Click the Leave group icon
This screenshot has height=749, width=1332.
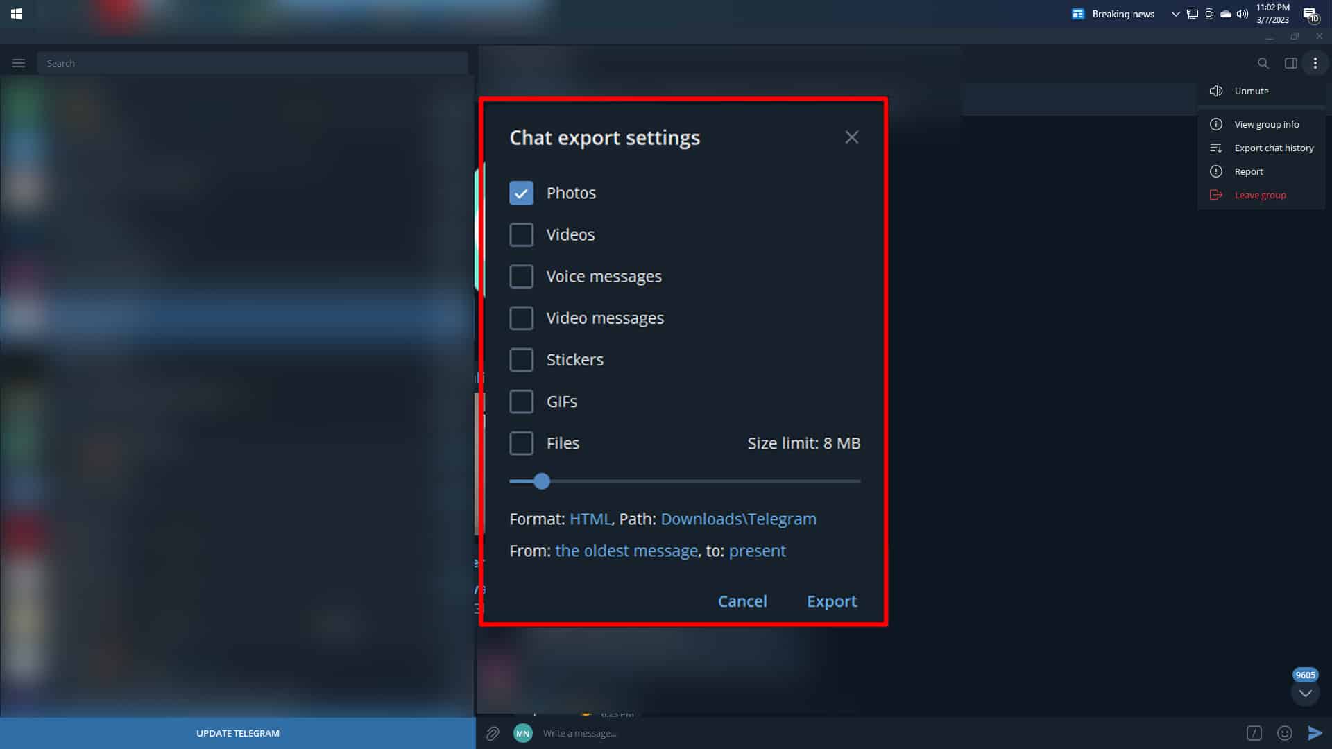1216,195
